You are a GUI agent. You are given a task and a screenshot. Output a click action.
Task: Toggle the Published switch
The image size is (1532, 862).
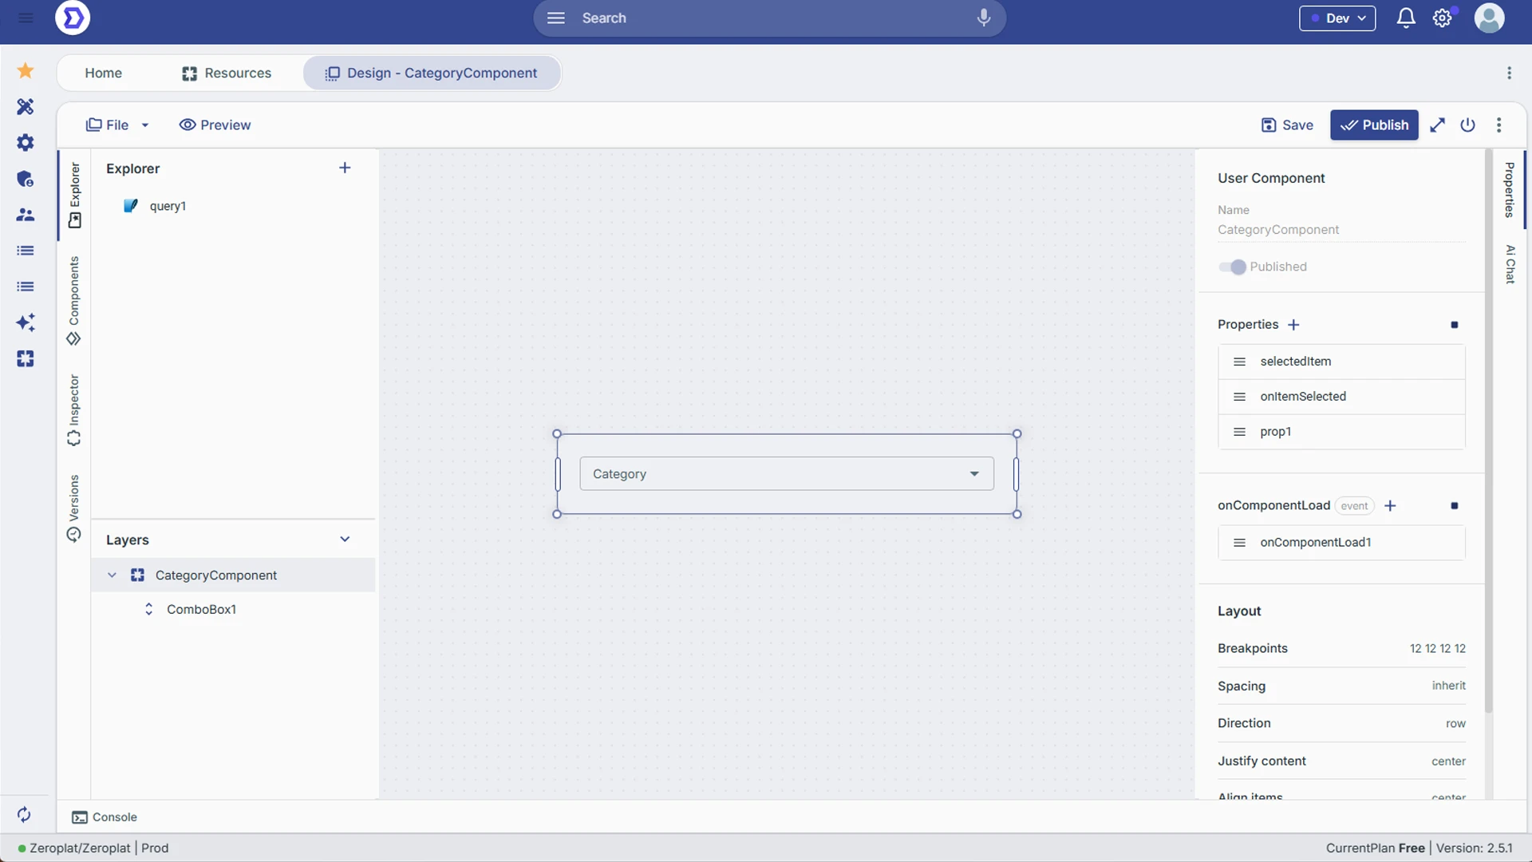coord(1232,267)
